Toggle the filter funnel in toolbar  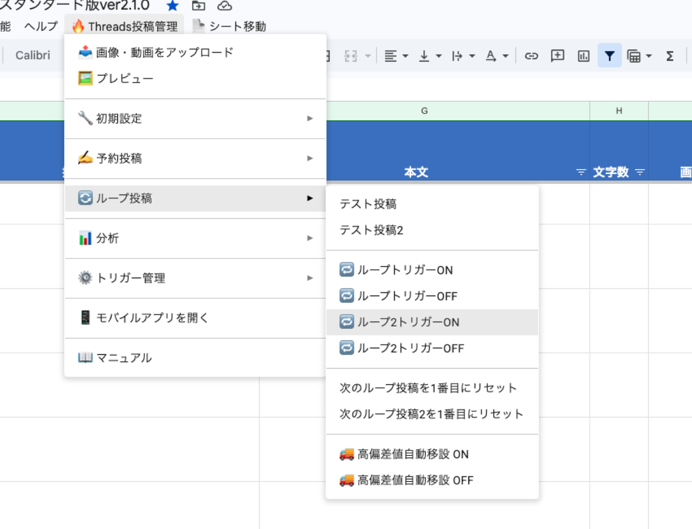[609, 56]
